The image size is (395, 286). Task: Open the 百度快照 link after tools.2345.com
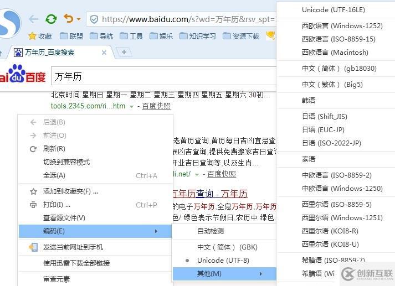point(156,106)
